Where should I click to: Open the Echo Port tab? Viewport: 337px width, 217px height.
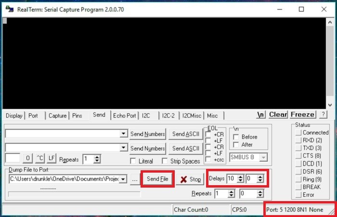(x=124, y=116)
